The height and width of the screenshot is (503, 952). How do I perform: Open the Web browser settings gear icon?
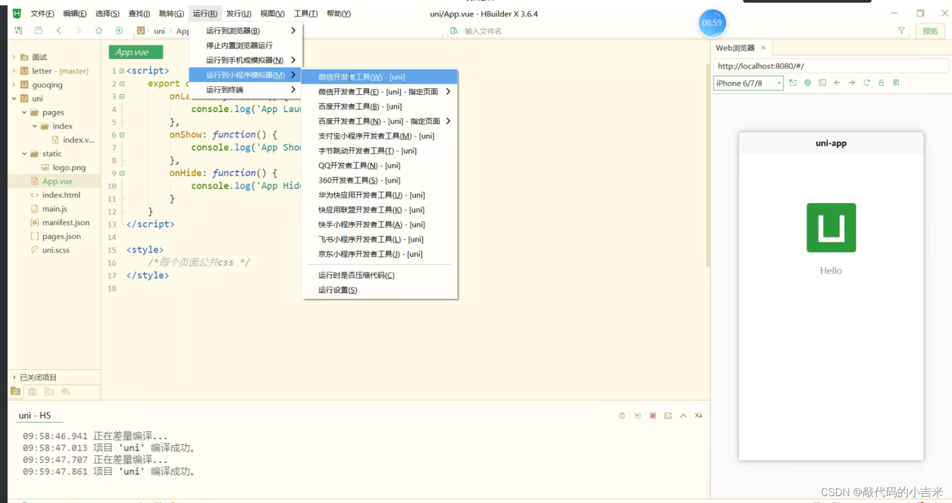pyautogui.click(x=808, y=83)
